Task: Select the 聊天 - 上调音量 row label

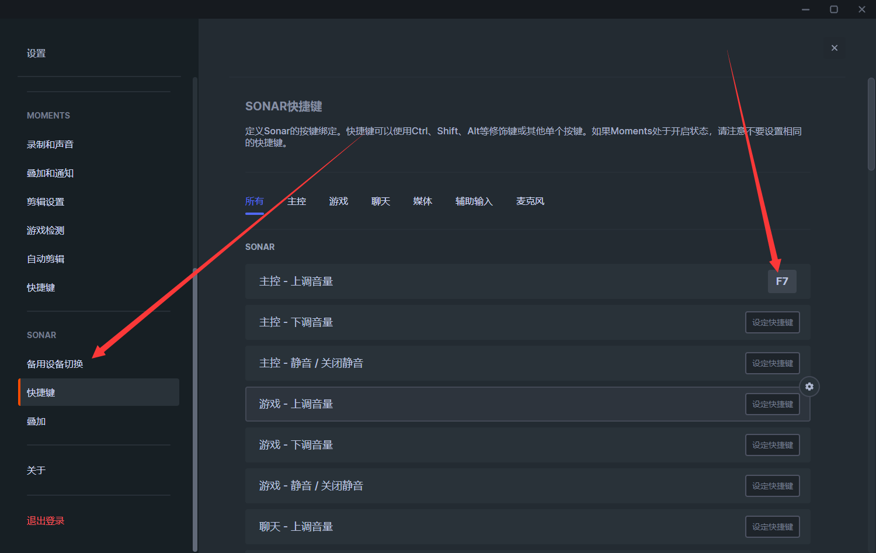Action: click(x=296, y=527)
